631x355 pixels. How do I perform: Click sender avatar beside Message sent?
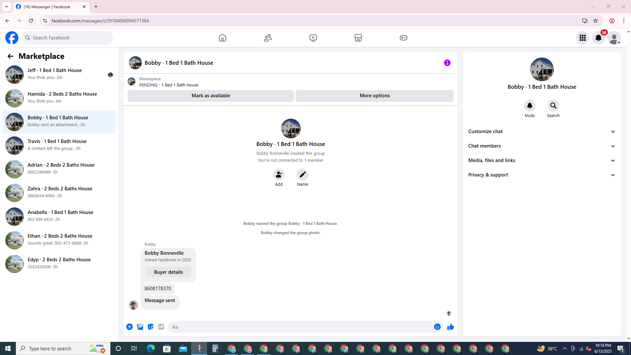click(133, 305)
